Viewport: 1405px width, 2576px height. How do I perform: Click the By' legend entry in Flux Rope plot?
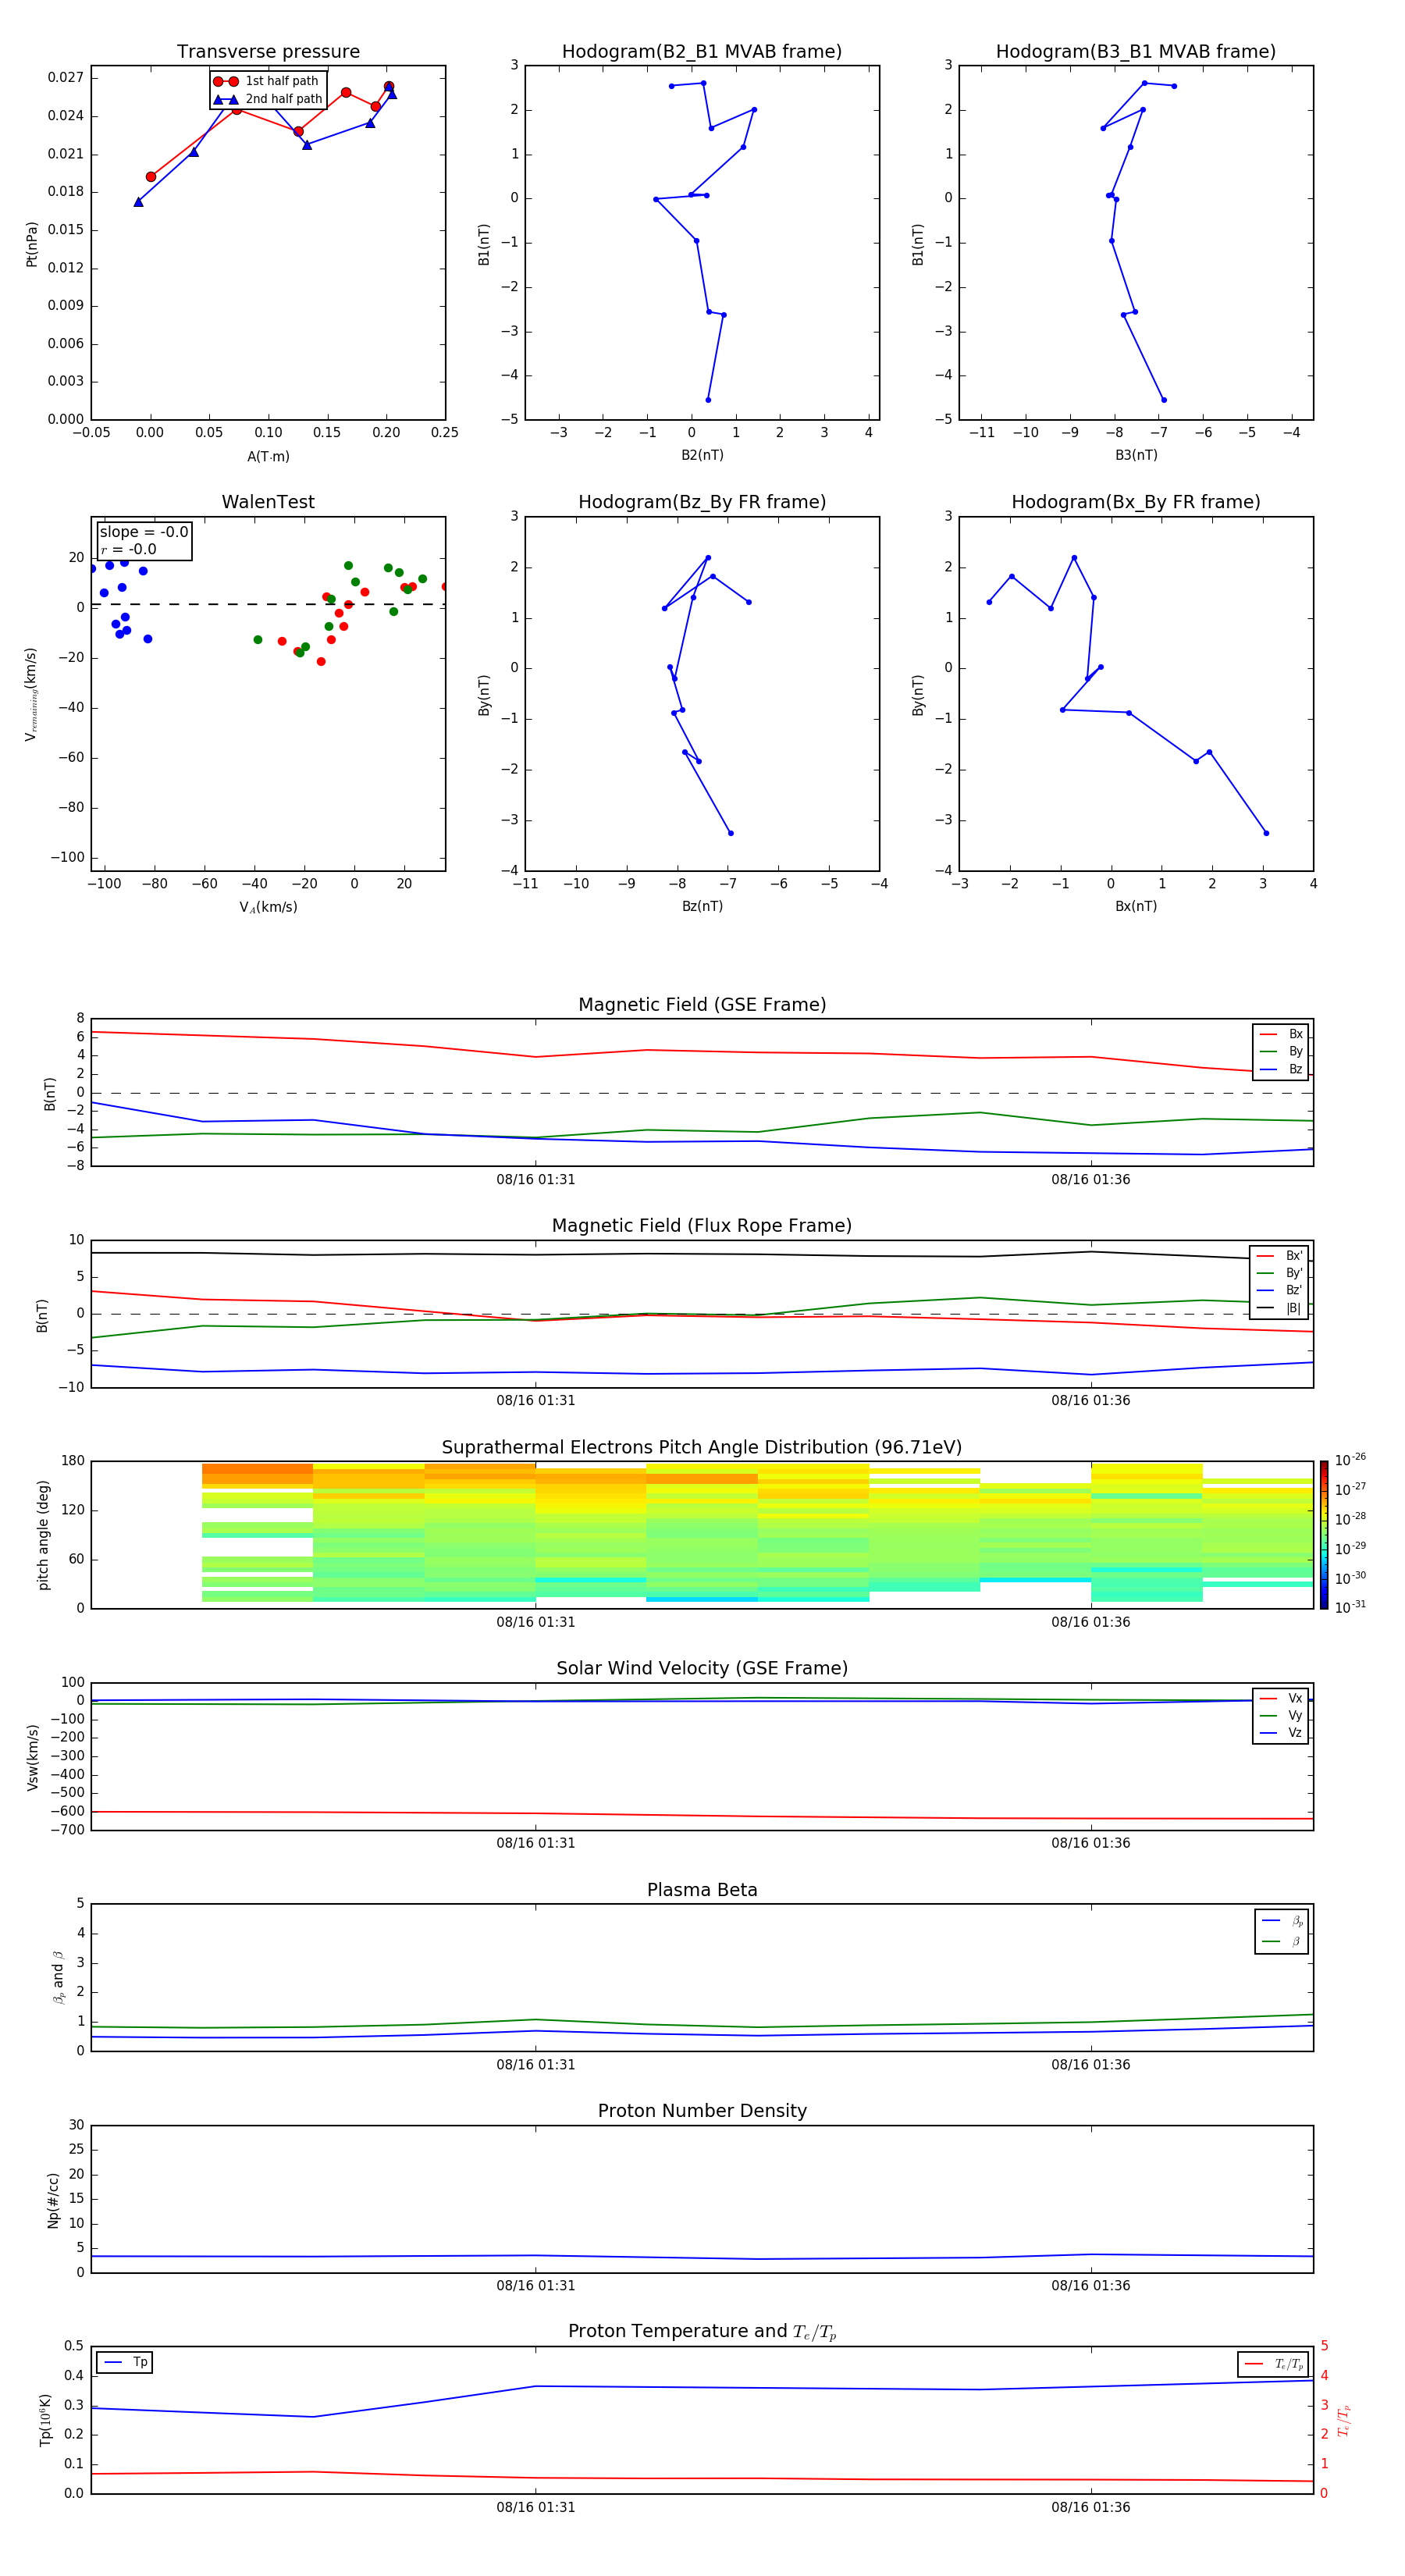1279,1273
